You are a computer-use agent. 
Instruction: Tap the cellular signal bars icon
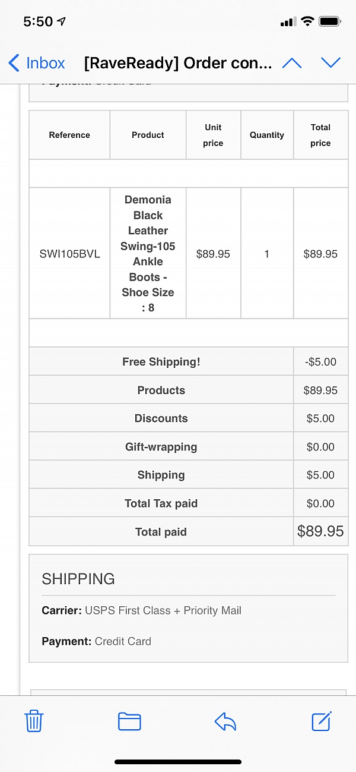(288, 22)
